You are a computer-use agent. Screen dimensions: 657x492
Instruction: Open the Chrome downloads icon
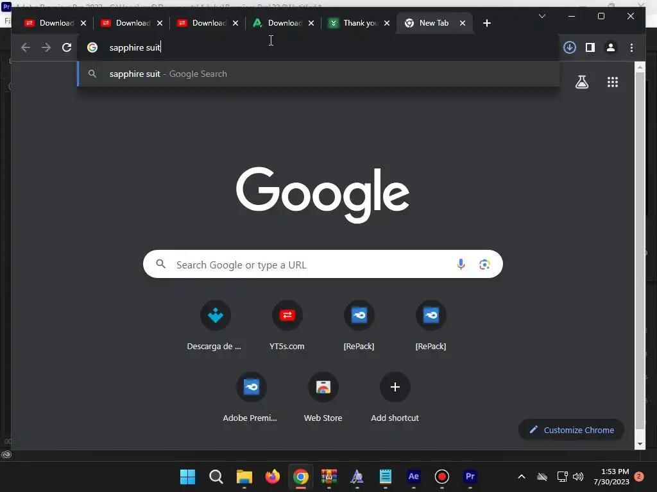coord(570,47)
